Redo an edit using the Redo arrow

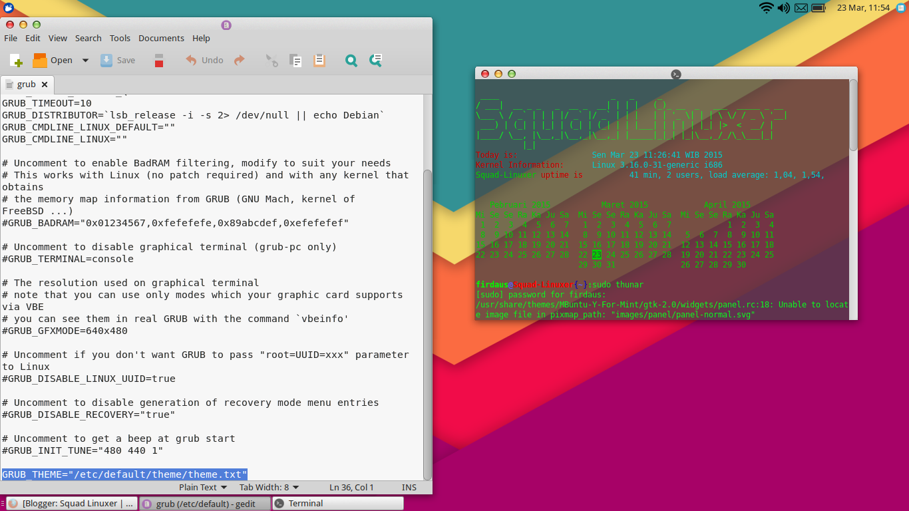pos(238,60)
